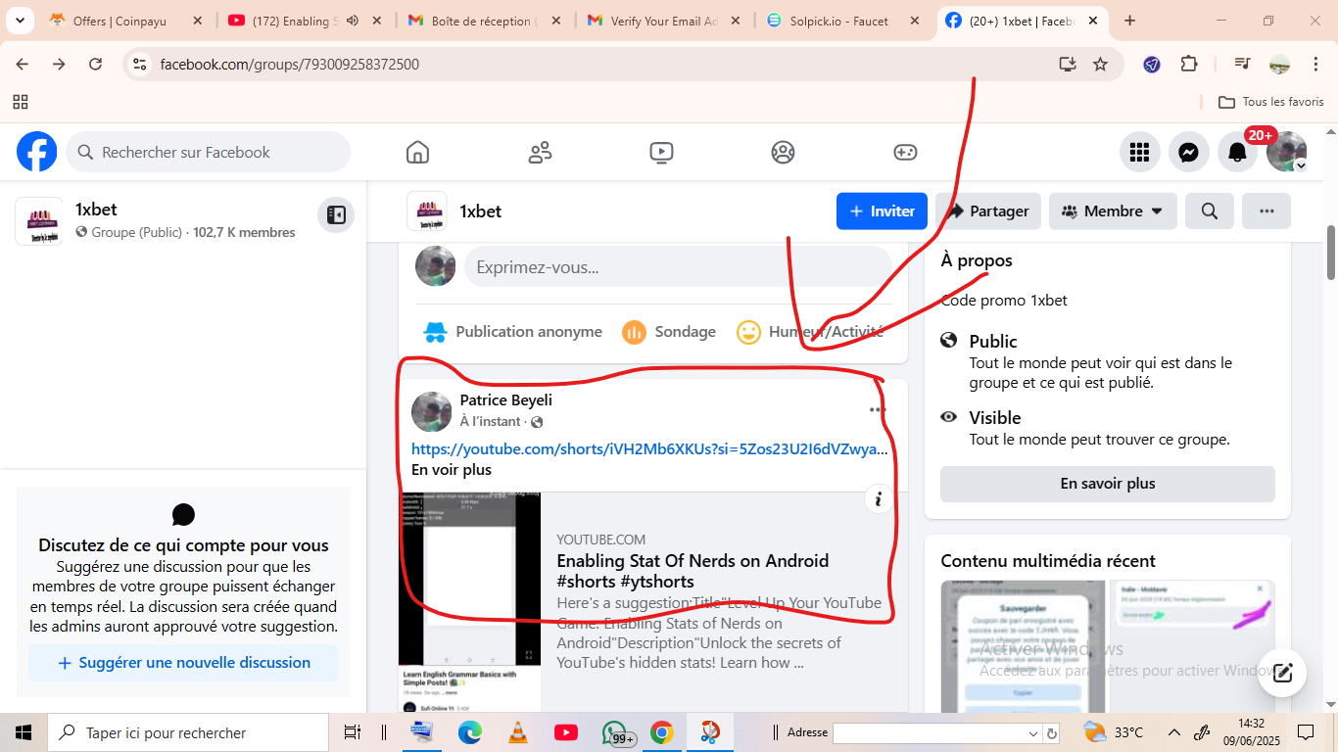View site information icon in address bar
The height and width of the screenshot is (752, 1338).
click(140, 65)
